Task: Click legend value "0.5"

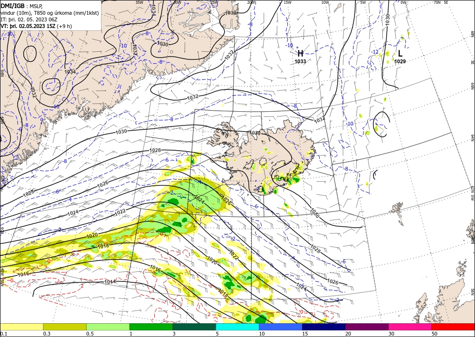Action: coord(90,334)
